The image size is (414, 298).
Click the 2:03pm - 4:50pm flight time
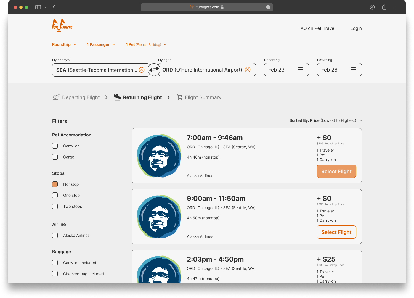tap(215, 259)
